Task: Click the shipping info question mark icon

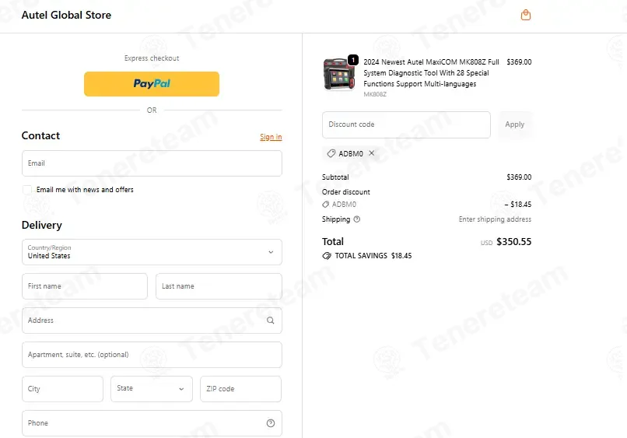Action: 357,219
